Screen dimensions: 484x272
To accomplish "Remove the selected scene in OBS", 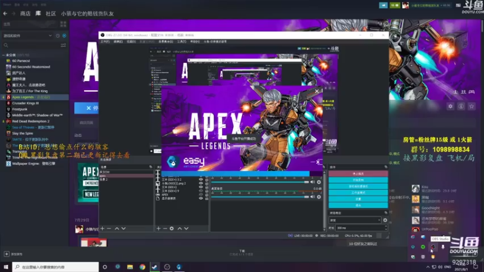I will pos(109,228).
